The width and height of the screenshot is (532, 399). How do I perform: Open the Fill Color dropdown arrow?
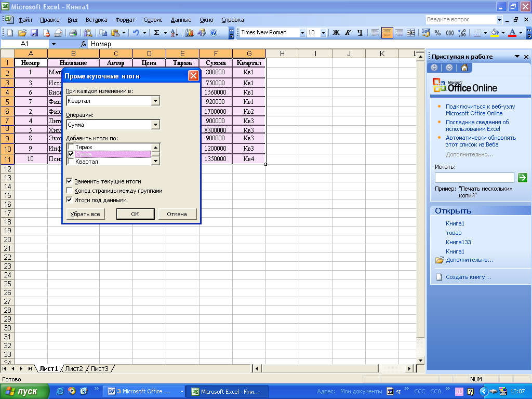(503, 33)
